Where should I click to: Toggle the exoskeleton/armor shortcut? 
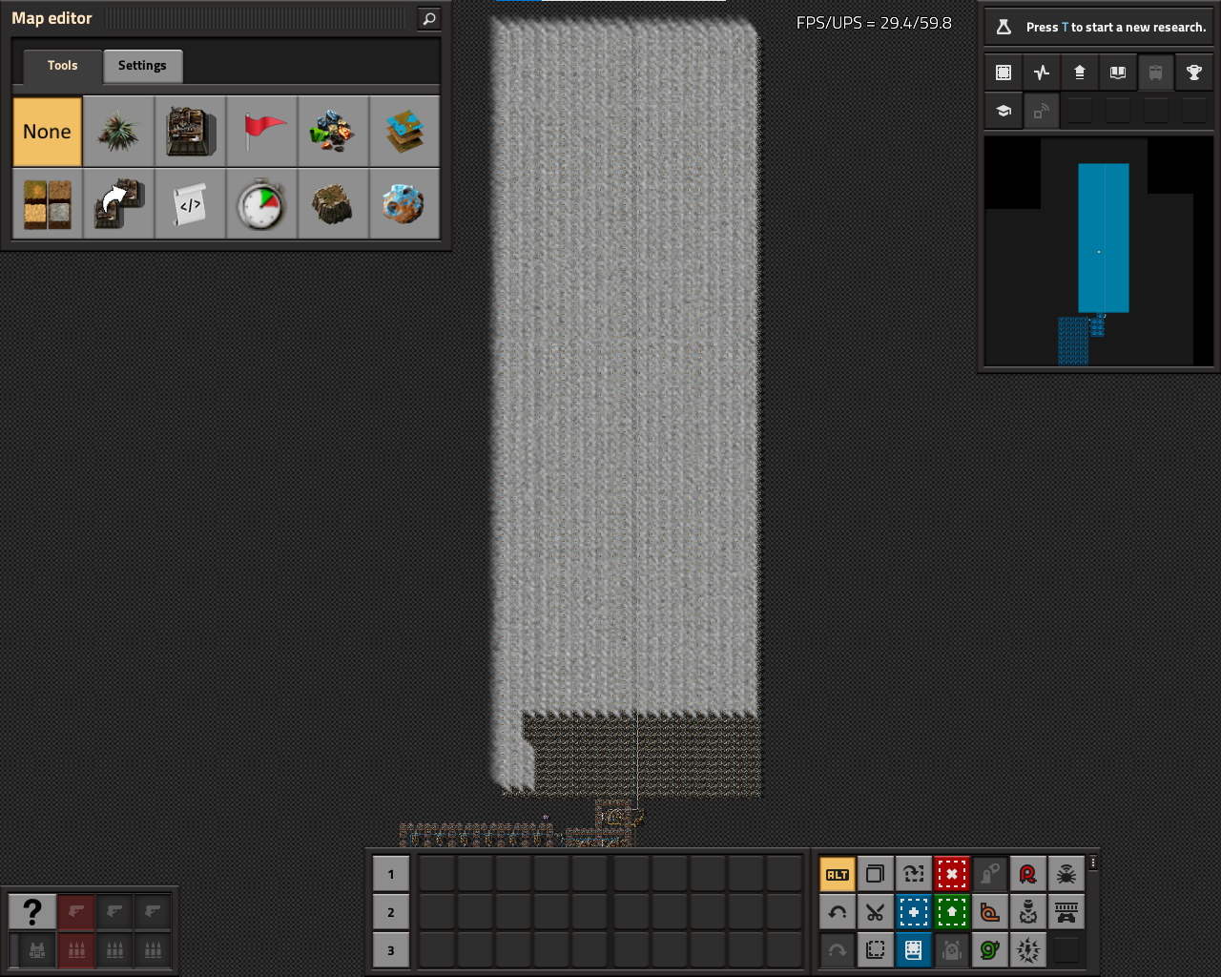[x=952, y=950]
